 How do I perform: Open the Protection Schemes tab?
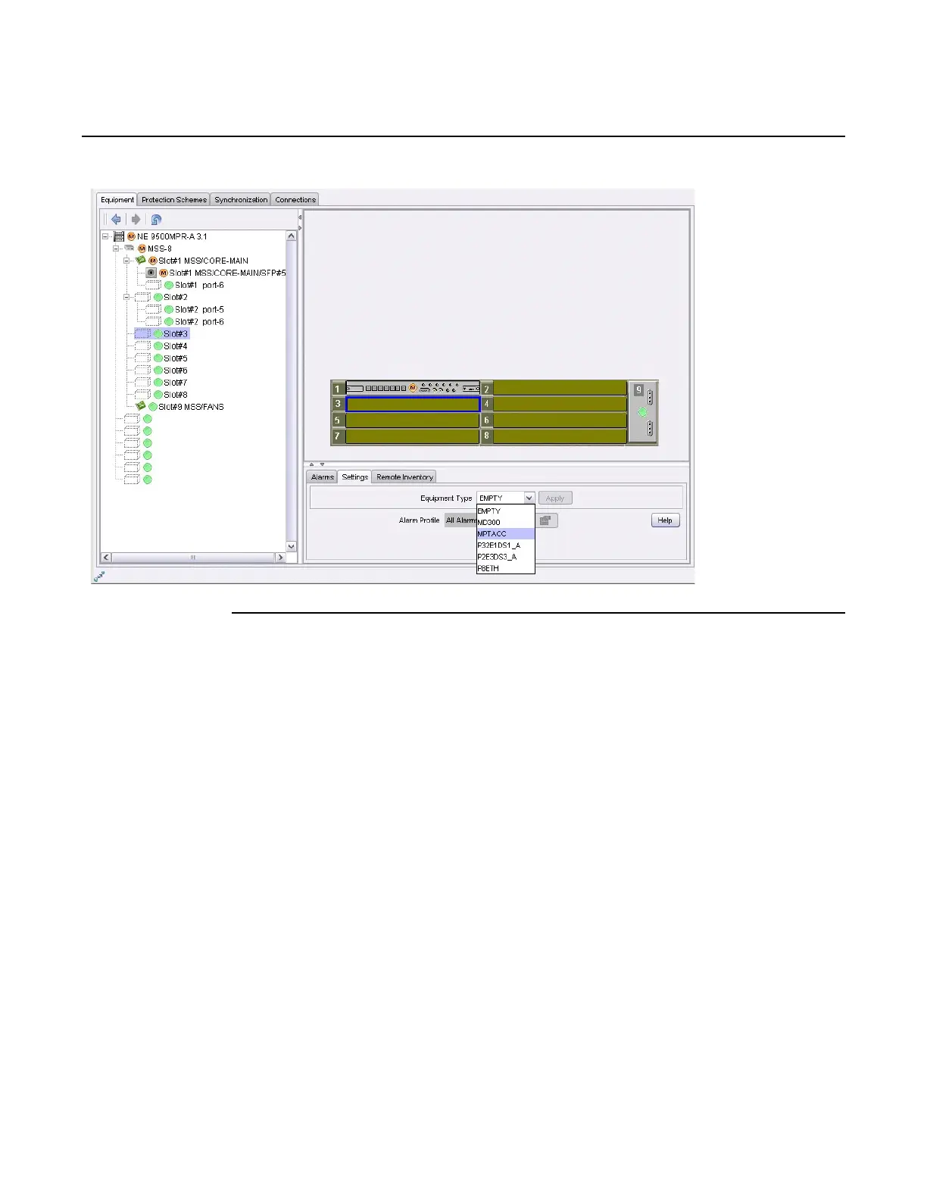coord(174,200)
